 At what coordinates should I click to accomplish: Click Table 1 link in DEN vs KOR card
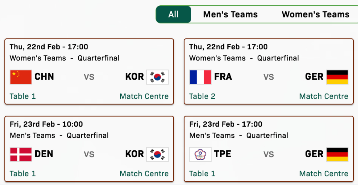pyautogui.click(x=23, y=174)
